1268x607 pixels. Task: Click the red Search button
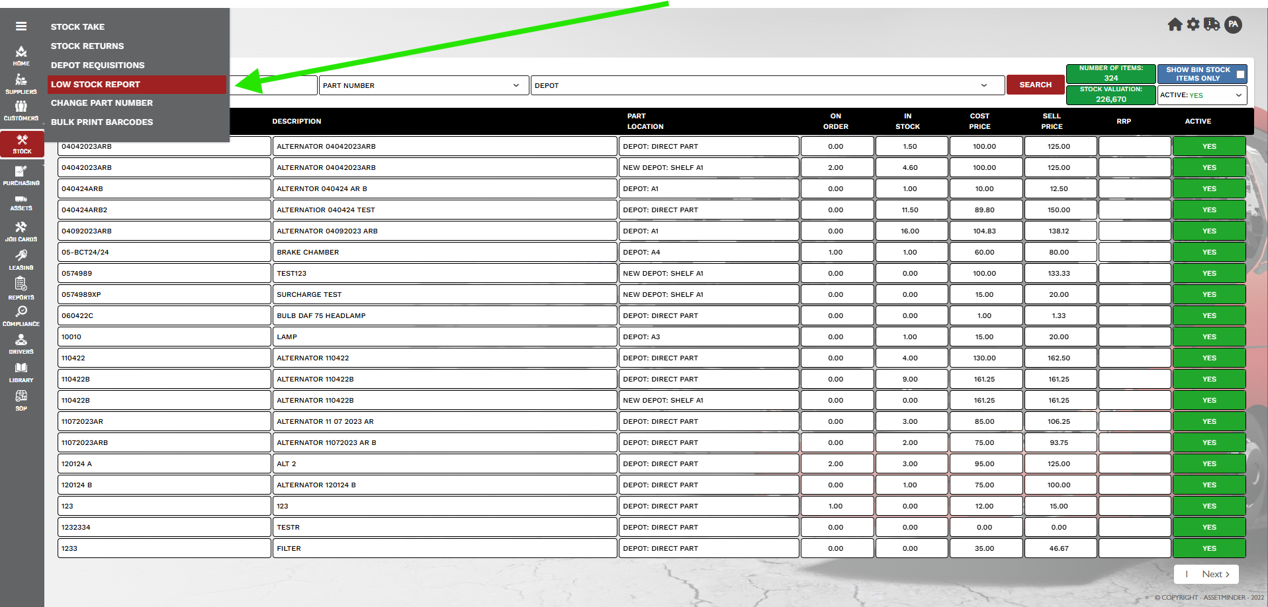[1035, 85]
